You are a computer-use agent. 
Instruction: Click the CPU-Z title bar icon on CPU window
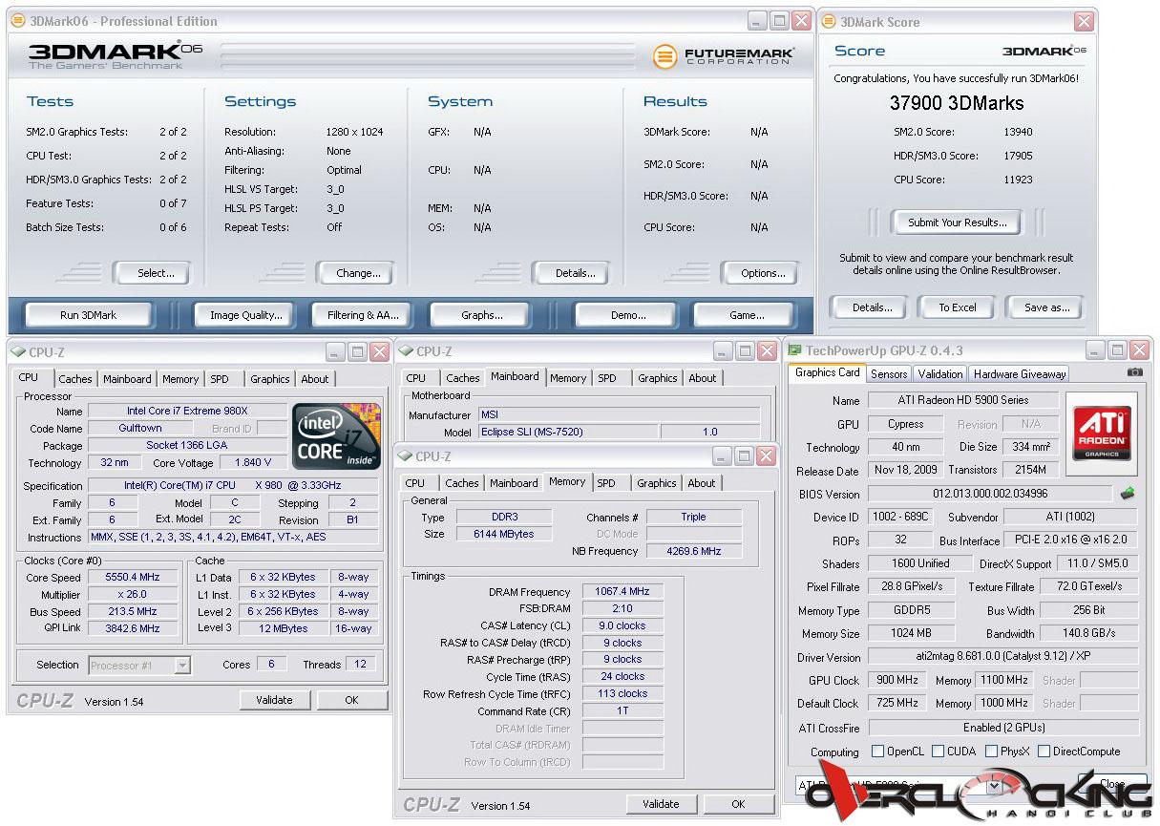pos(18,351)
